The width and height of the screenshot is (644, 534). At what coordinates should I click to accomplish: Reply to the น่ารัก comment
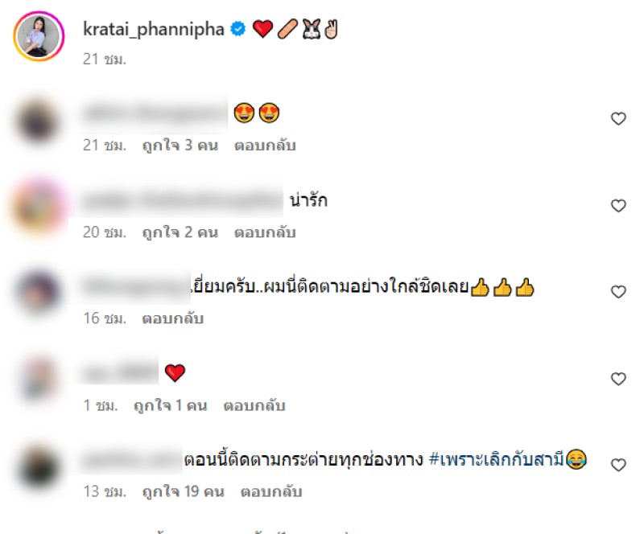(x=265, y=232)
